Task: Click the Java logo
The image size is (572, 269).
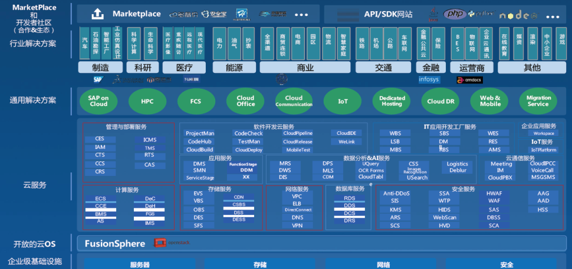Action: pos(433,15)
